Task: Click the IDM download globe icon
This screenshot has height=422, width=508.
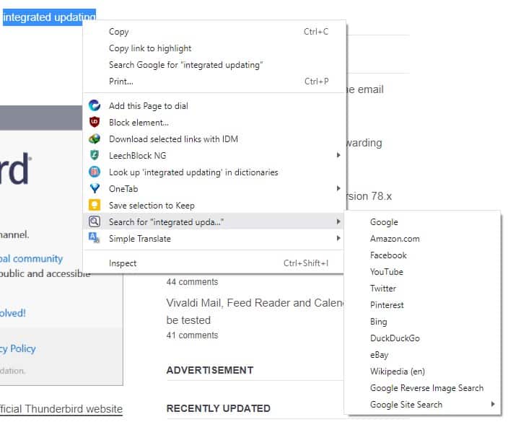Action: point(95,139)
